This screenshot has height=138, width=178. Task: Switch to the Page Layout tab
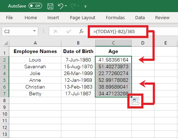(x=82, y=18)
